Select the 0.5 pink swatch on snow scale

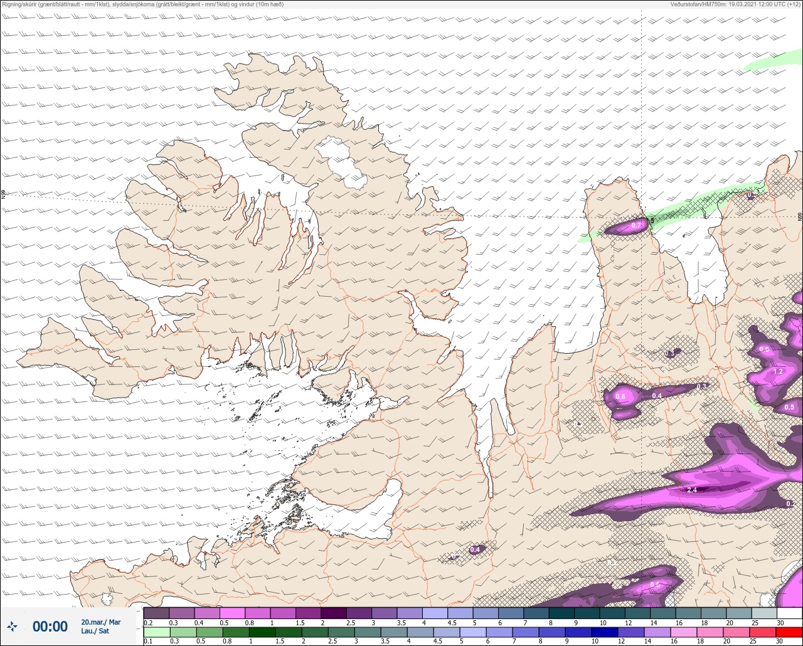[232, 613]
